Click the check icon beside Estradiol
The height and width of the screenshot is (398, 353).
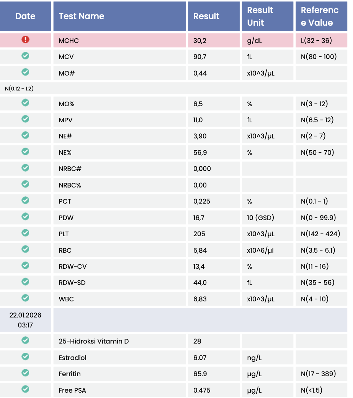coord(25,357)
